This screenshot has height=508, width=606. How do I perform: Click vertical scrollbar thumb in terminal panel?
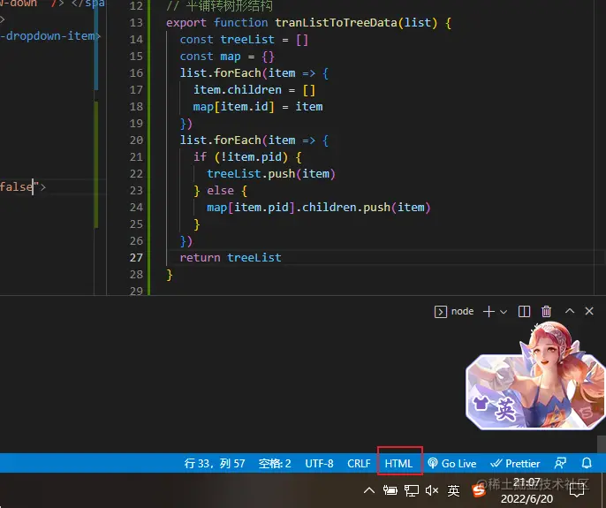tap(602, 444)
